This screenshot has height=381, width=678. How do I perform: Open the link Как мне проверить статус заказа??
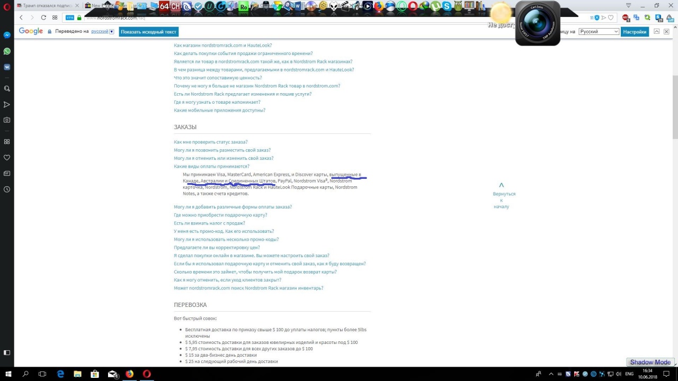coord(210,142)
